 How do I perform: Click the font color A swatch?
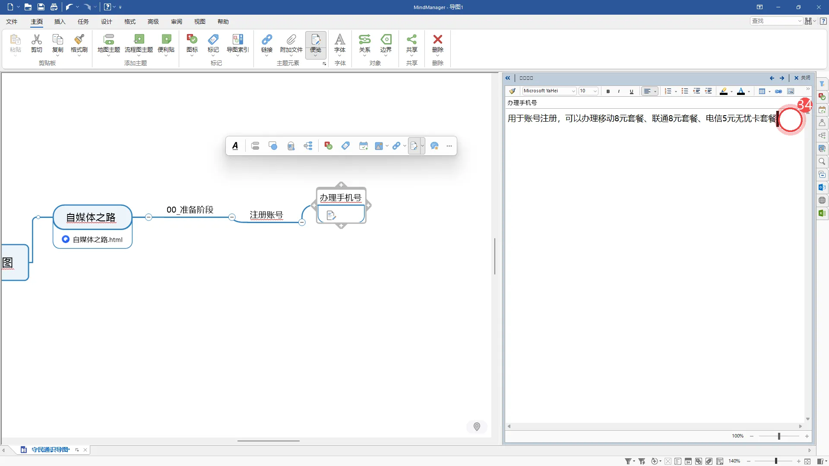pos(741,91)
